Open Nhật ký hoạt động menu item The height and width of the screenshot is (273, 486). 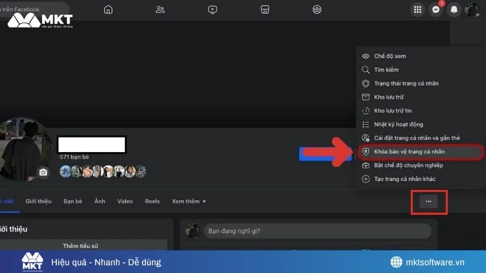(420, 124)
